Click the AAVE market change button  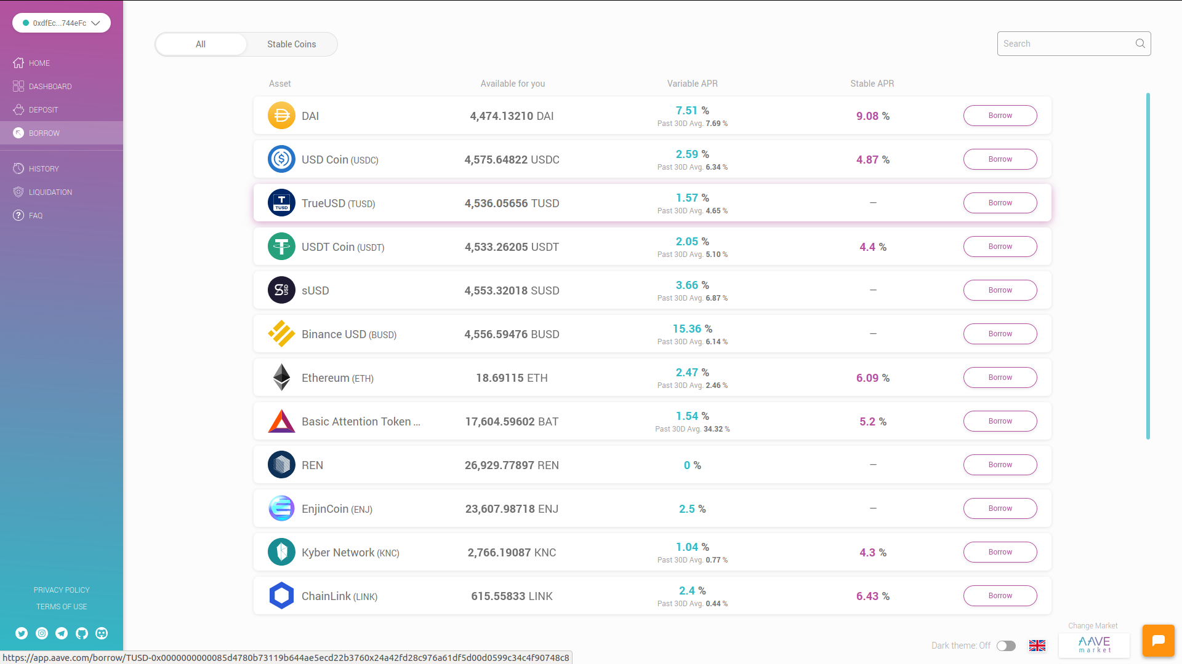coord(1094,645)
